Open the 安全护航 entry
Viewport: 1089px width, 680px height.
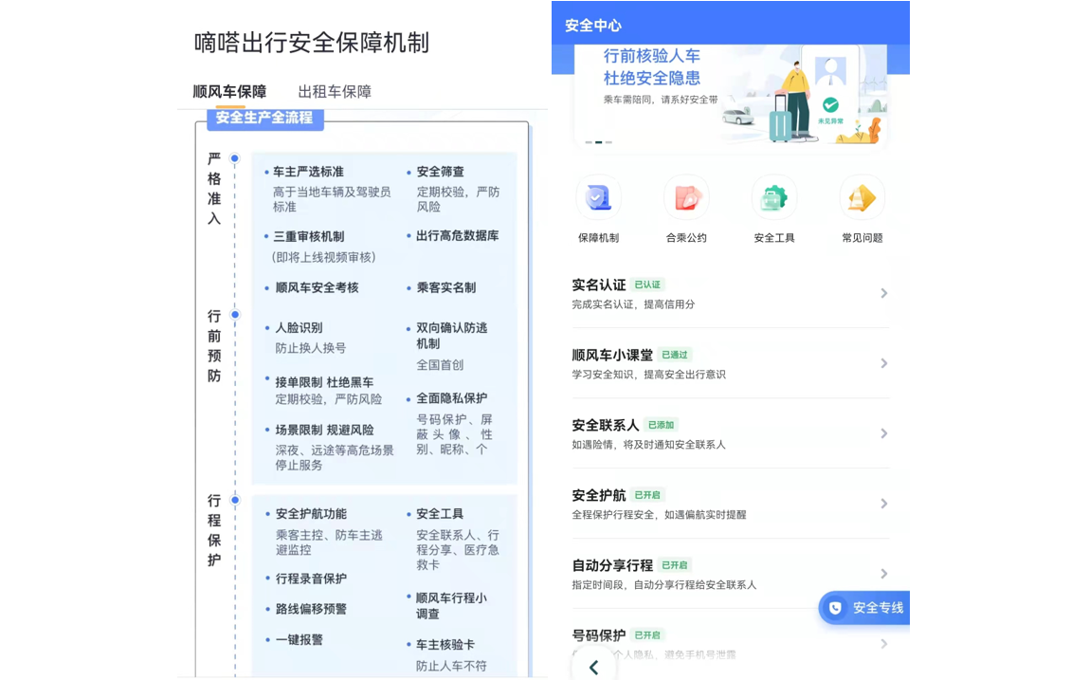[731, 504]
